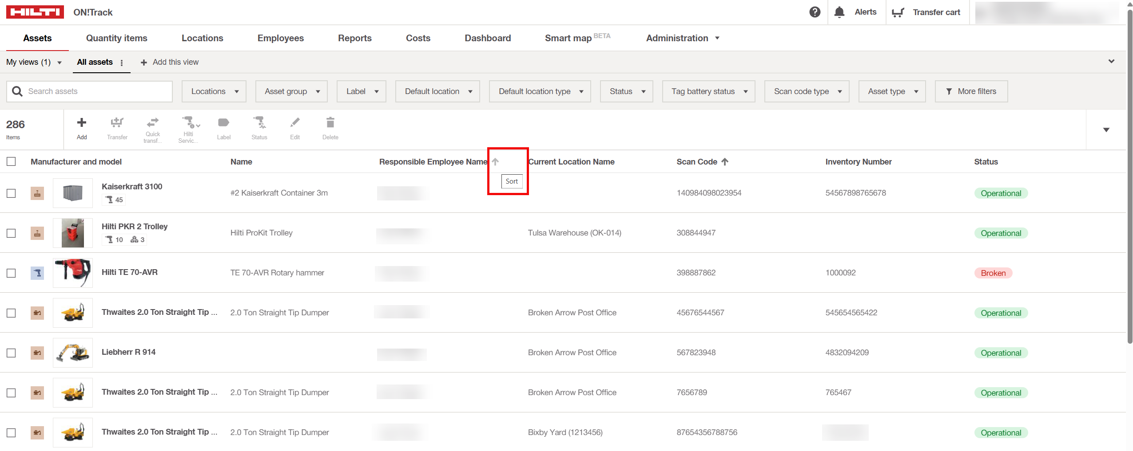Select the Kaiserkraft 3100 row checkbox
The image size is (1133, 451).
tap(11, 193)
